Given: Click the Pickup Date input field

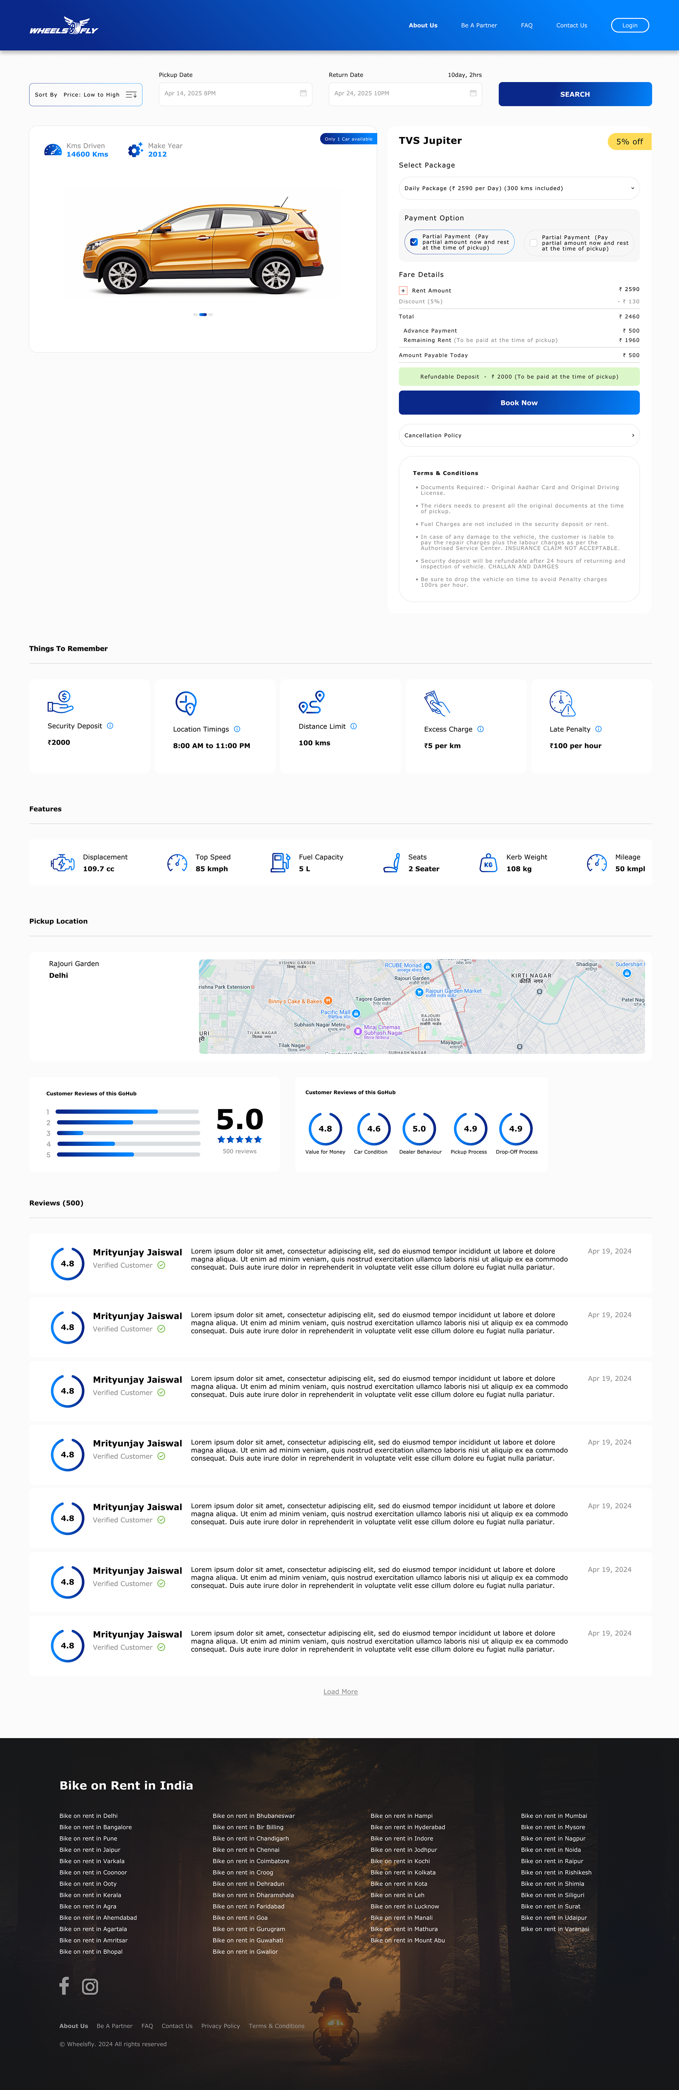Looking at the screenshot, I should click(235, 93).
